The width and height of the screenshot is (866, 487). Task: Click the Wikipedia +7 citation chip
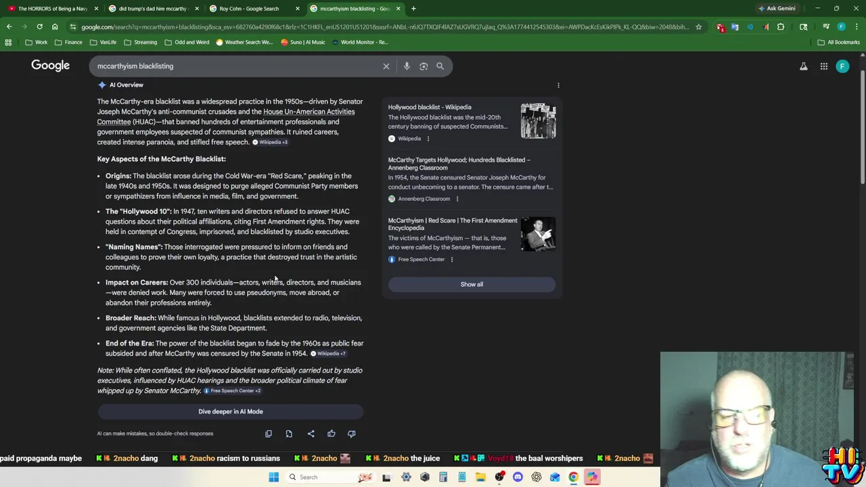(x=328, y=354)
